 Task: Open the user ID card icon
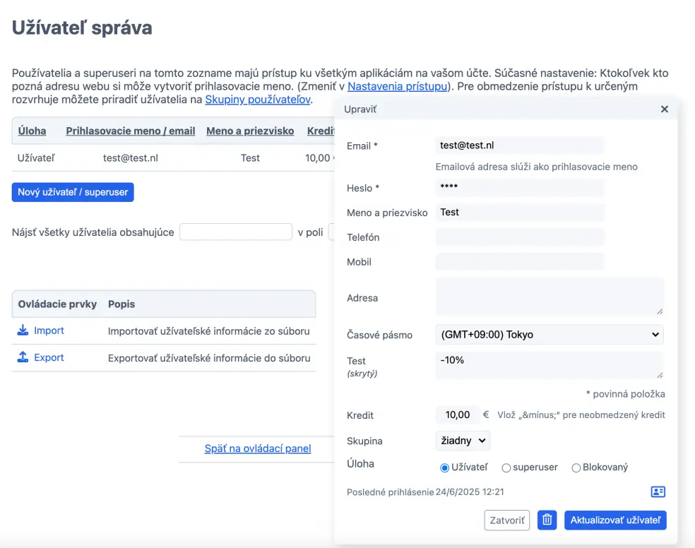pos(658,492)
